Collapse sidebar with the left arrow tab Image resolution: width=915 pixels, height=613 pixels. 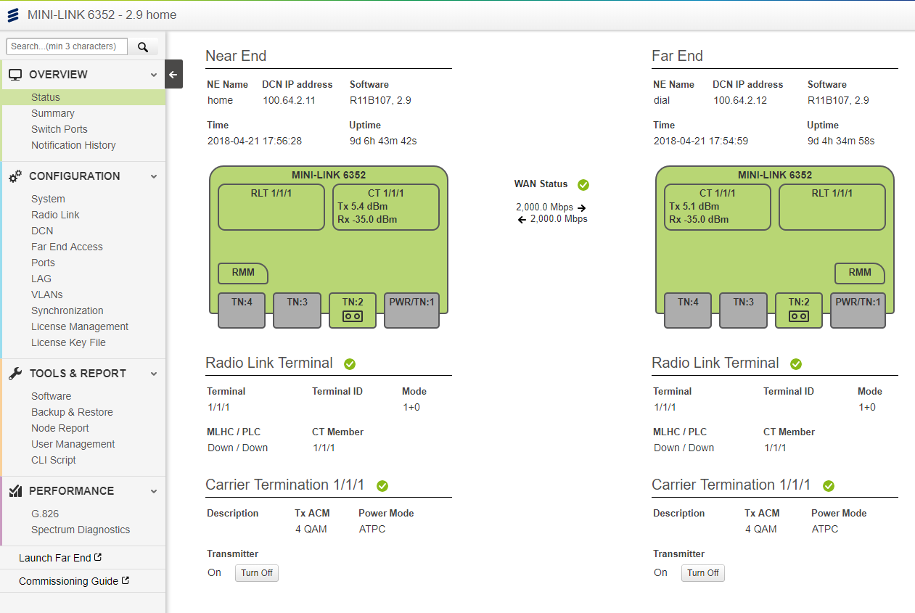173,74
